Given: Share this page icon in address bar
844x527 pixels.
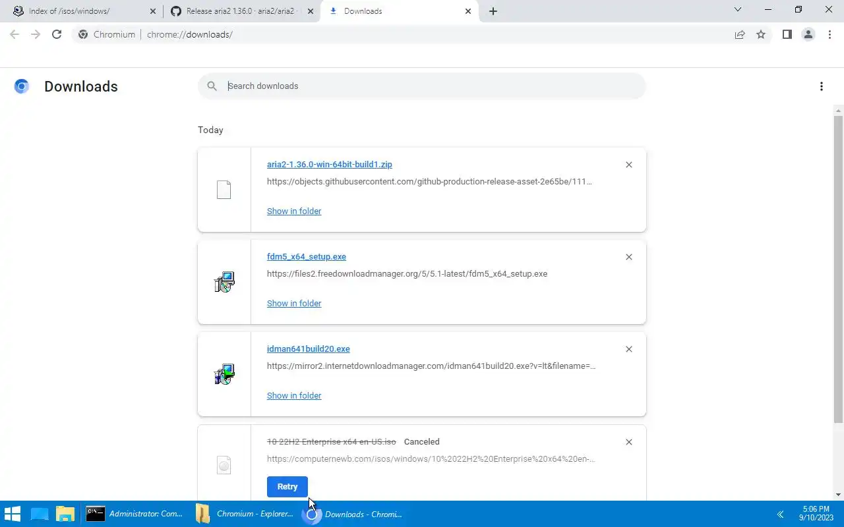Looking at the screenshot, I should tap(740, 34).
